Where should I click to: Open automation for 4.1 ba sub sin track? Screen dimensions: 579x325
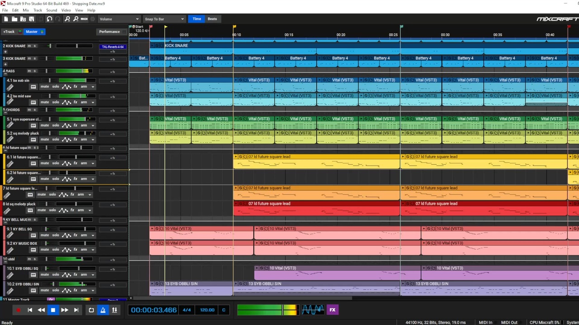(66, 87)
